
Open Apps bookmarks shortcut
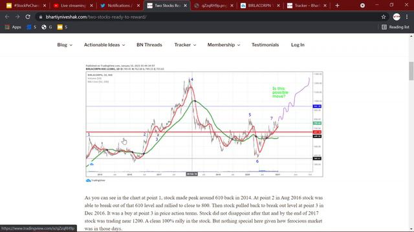coord(13,27)
